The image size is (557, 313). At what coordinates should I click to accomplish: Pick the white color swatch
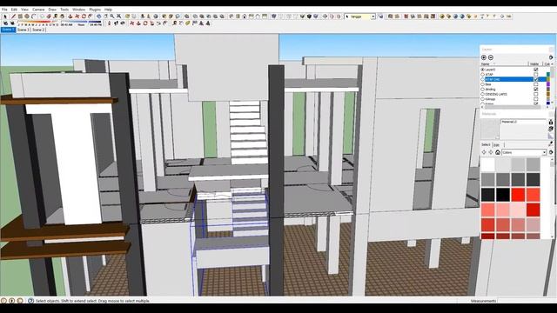coord(487,164)
